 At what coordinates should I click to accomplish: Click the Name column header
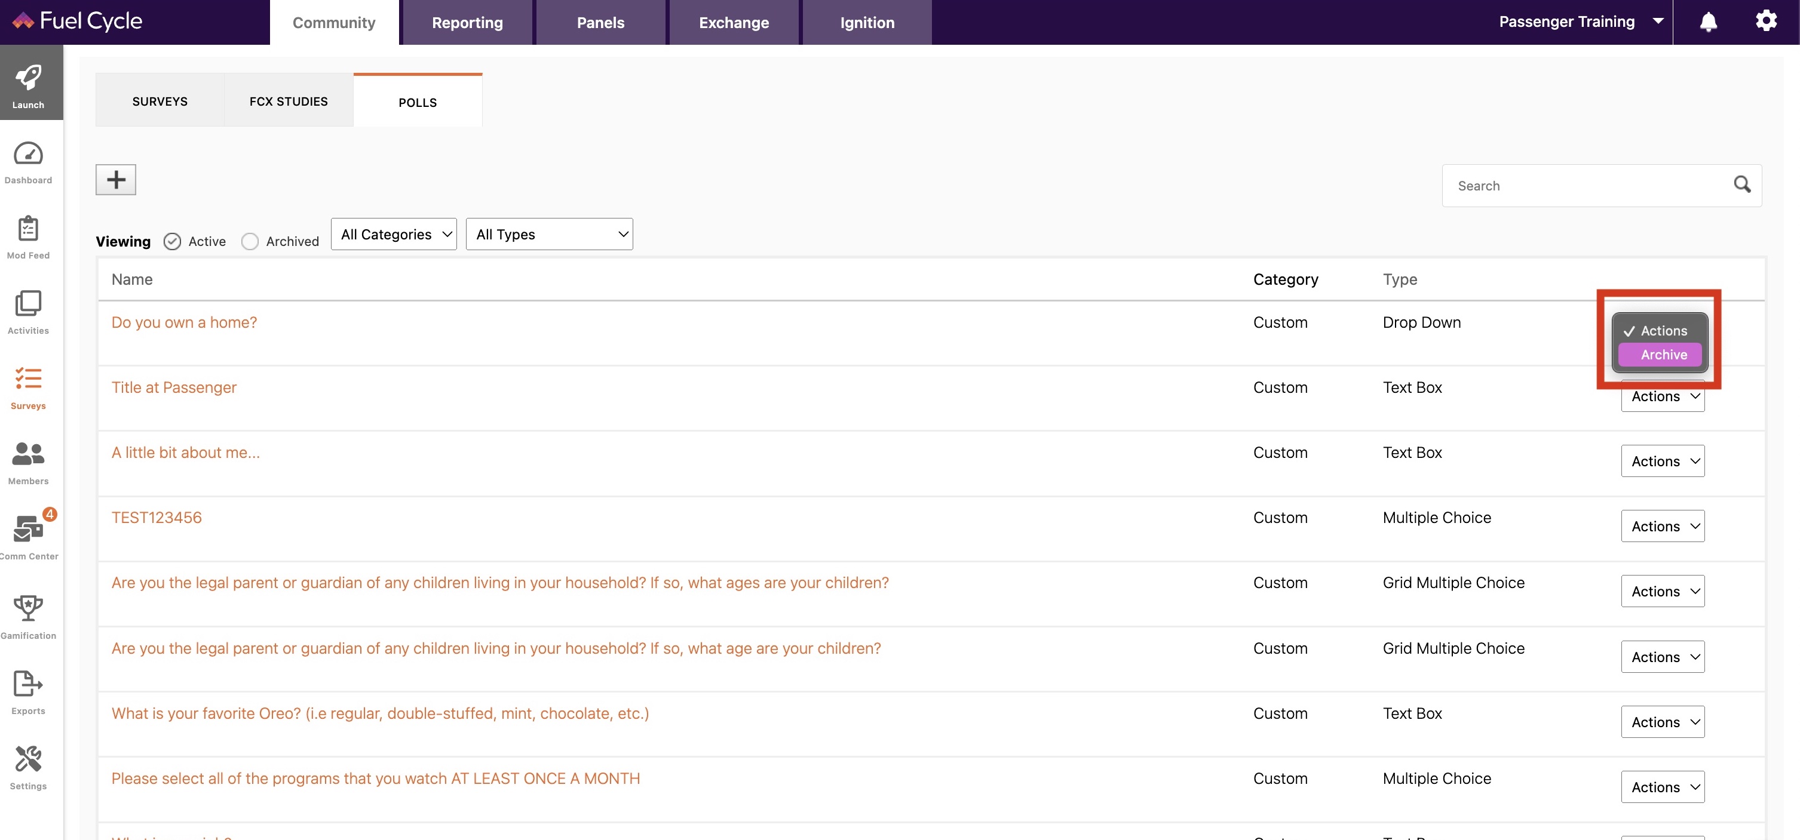point(132,279)
